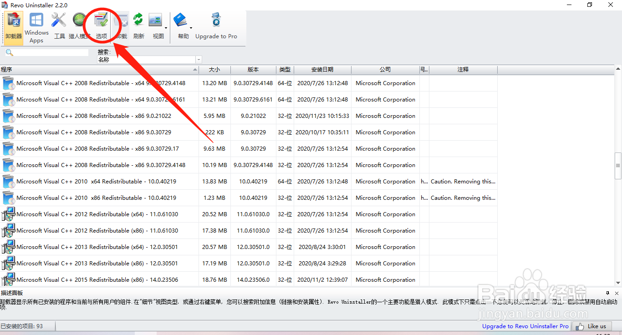Sort by 注释 column header
622x335 pixels.
click(x=463, y=70)
